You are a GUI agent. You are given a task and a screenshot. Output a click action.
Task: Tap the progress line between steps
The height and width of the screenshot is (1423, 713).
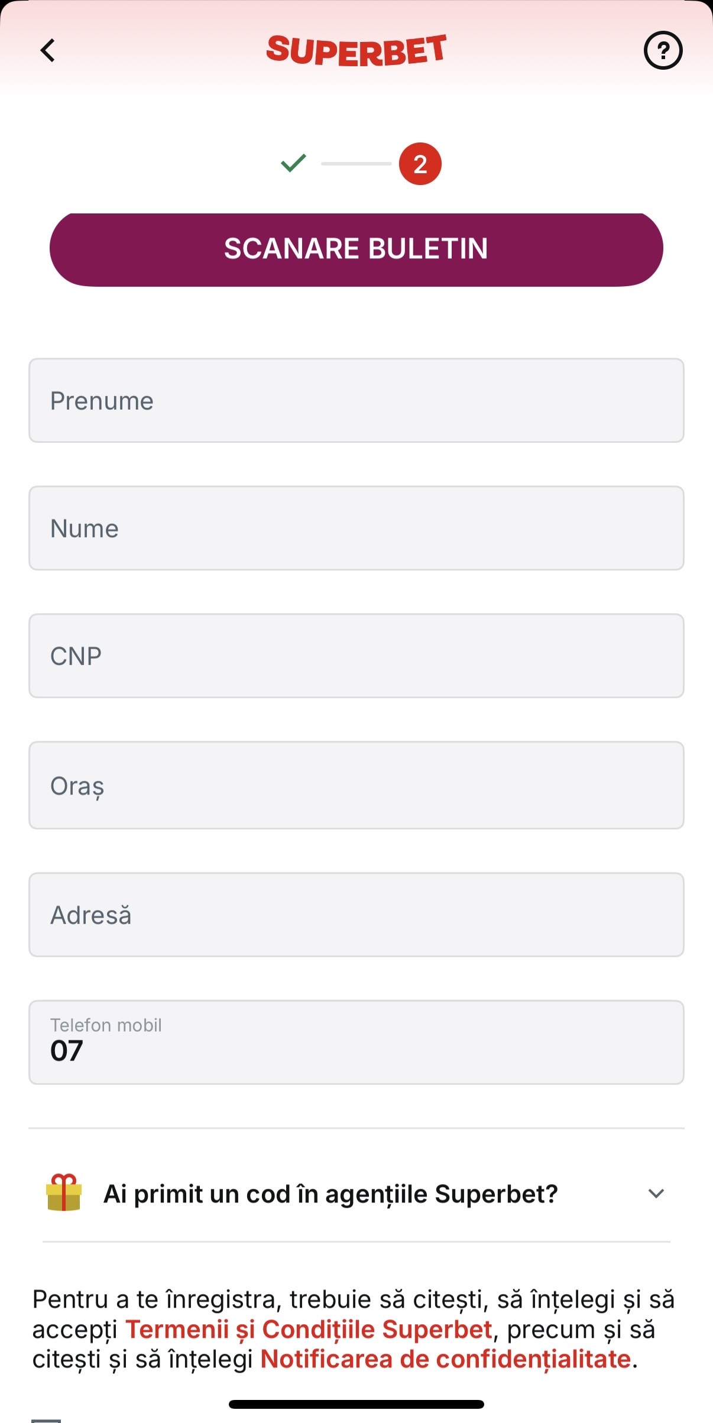click(x=356, y=164)
